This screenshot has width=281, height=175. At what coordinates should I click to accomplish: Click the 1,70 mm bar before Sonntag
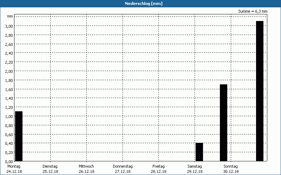pyautogui.click(x=223, y=123)
